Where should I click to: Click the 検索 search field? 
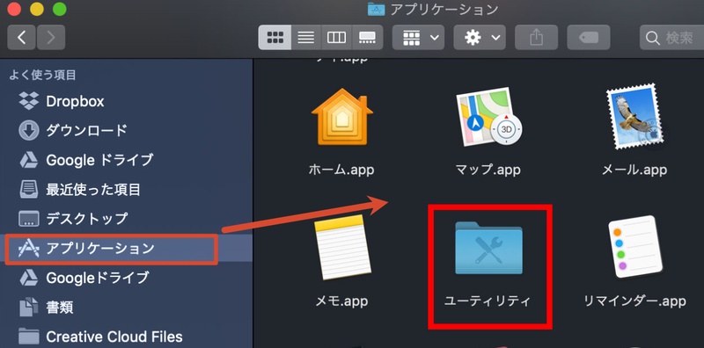671,37
